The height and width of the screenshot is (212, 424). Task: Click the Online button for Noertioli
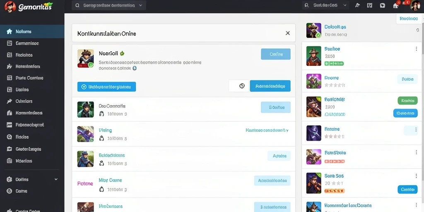pyautogui.click(x=275, y=54)
